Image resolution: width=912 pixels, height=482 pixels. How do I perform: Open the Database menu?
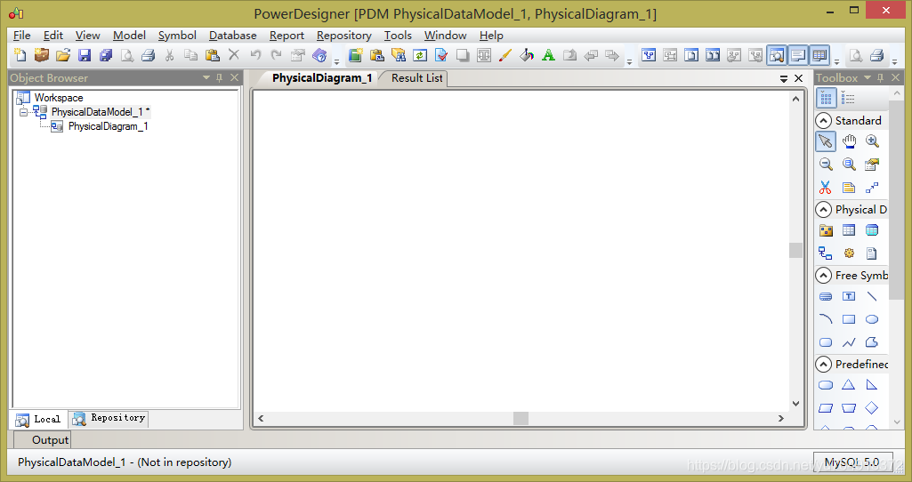(232, 36)
